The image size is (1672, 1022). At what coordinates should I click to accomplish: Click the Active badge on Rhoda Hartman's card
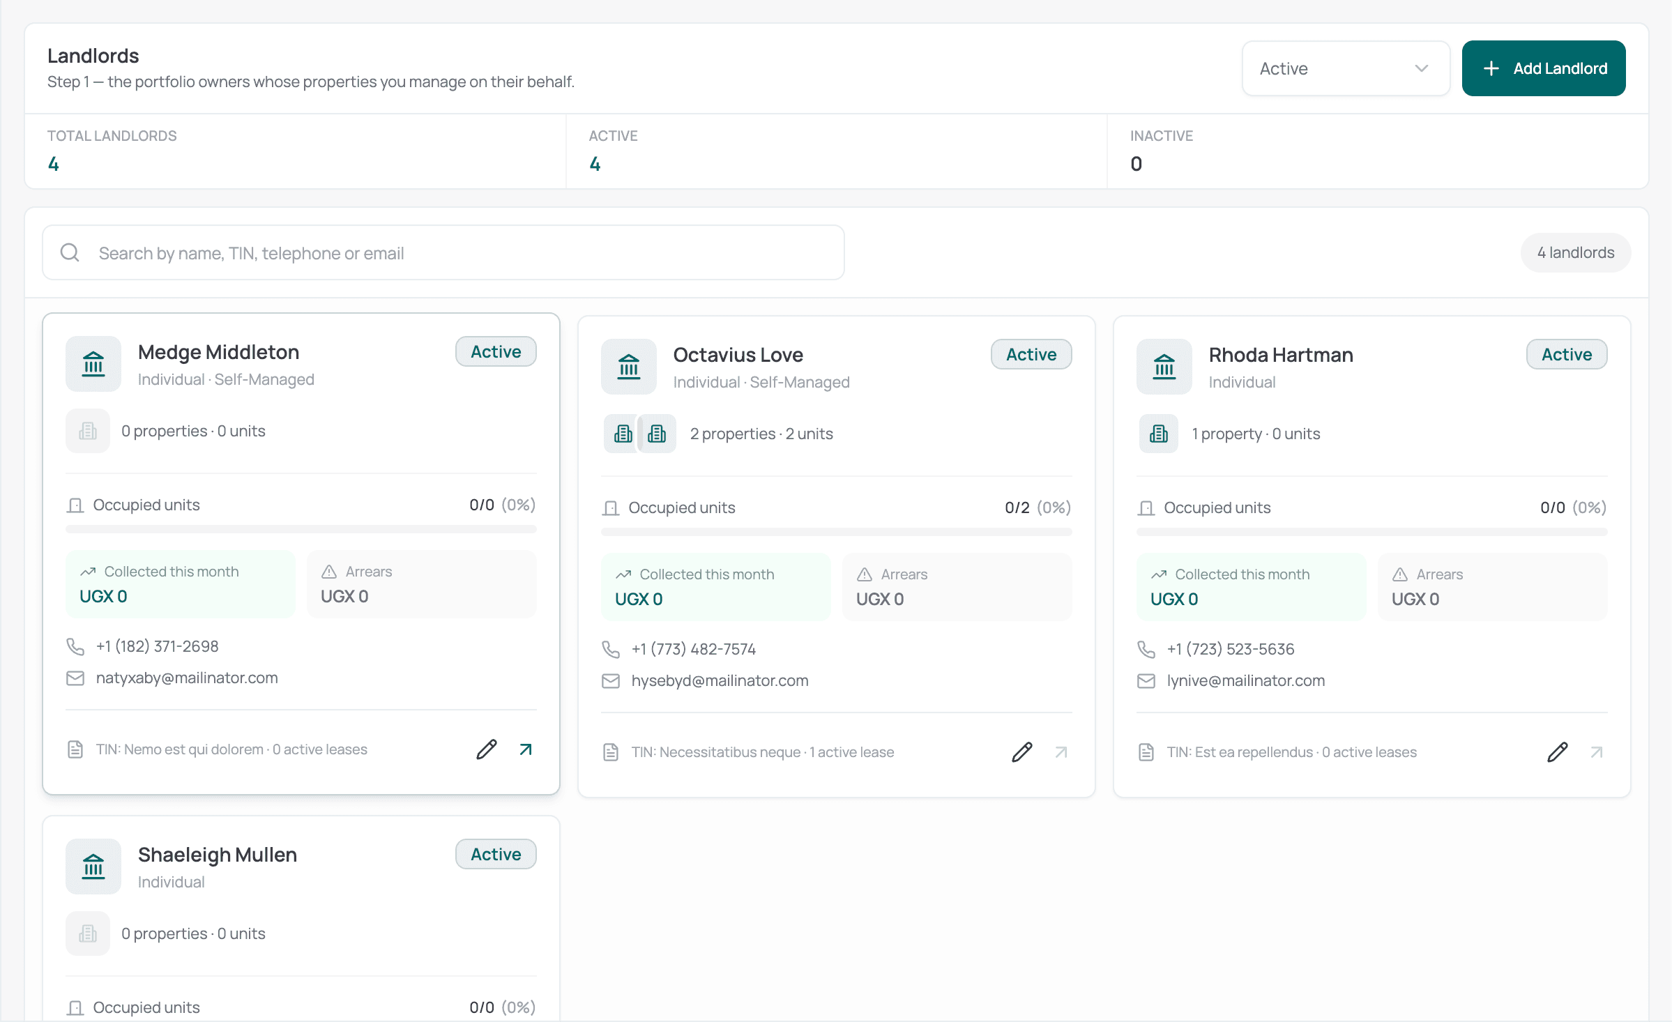1567,354
